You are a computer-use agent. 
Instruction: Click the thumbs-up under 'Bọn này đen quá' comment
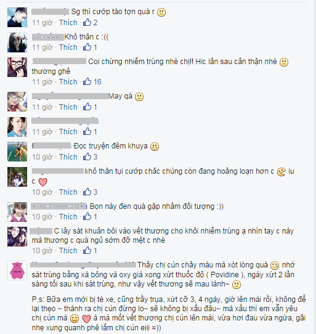[x=87, y=217]
